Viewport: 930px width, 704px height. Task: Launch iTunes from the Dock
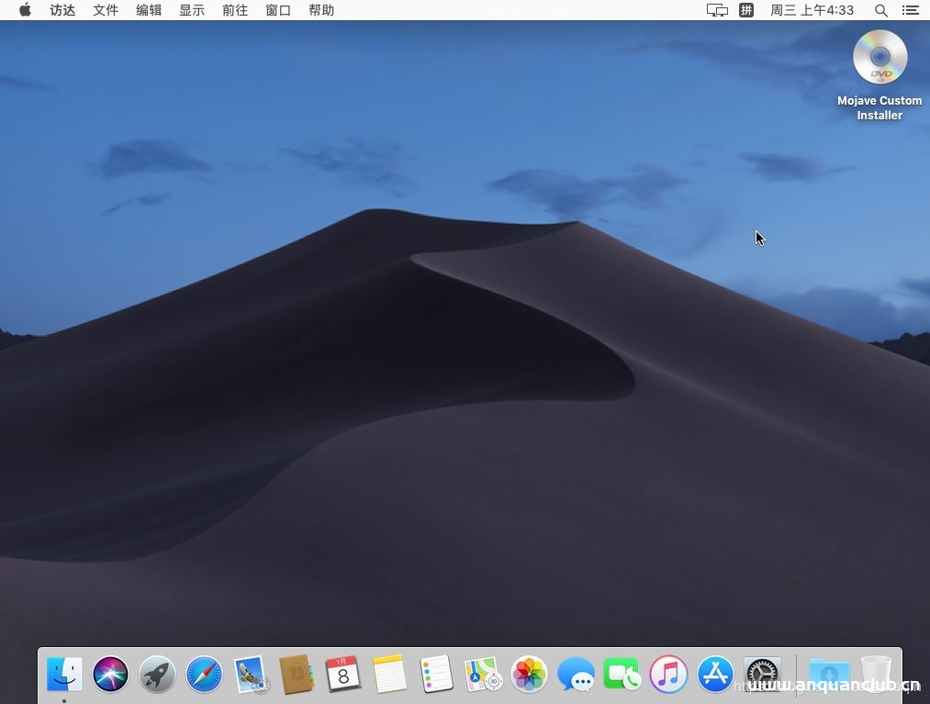coord(668,675)
